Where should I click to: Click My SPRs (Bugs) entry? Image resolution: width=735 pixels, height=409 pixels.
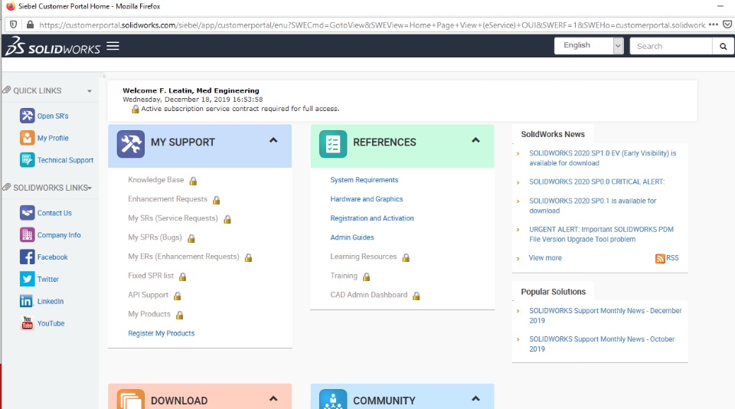click(x=155, y=237)
